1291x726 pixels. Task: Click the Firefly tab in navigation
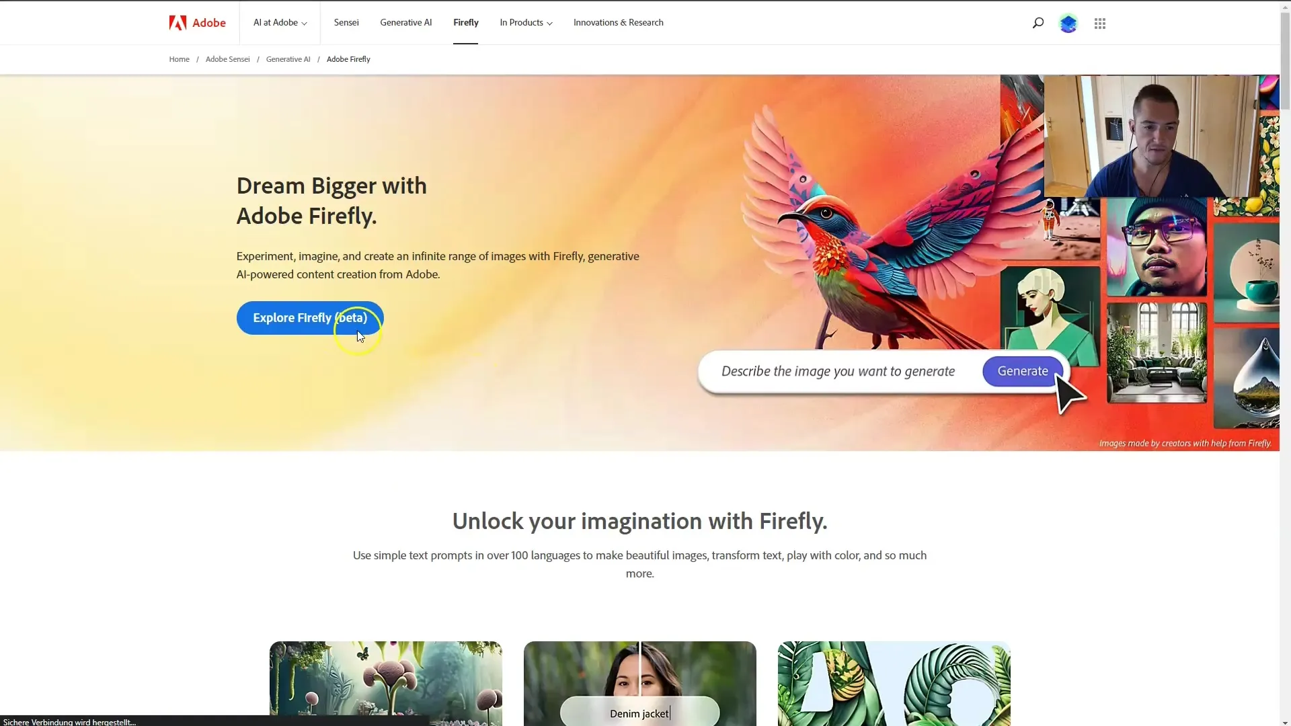click(465, 22)
